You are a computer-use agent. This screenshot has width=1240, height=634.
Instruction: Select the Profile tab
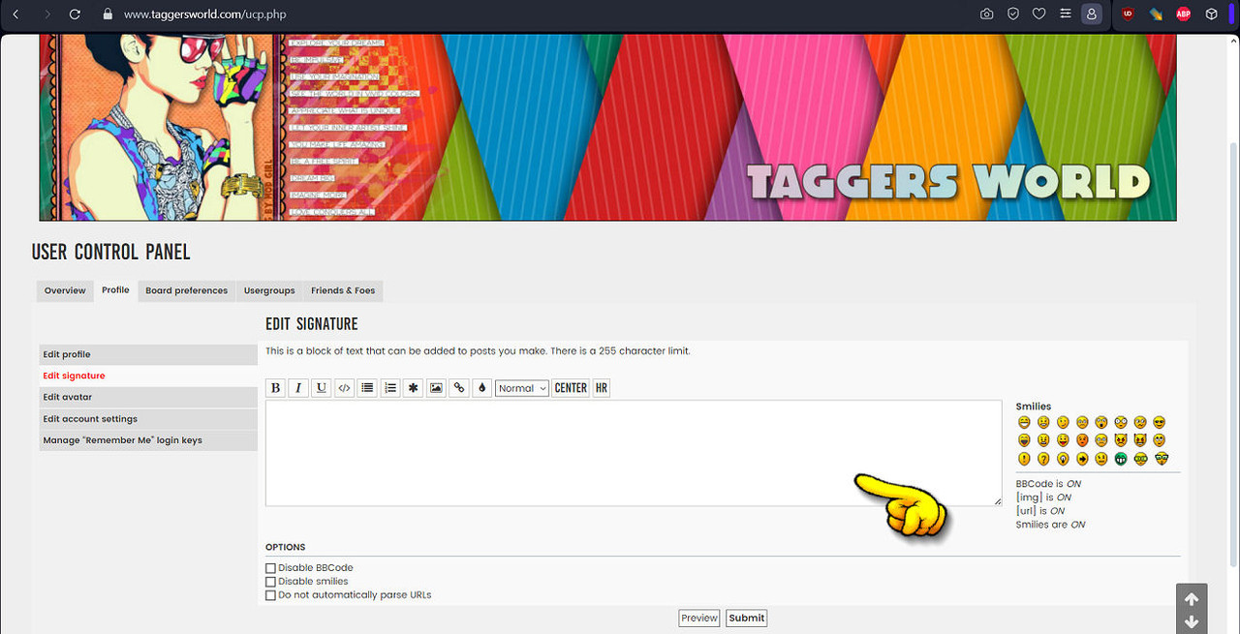tap(115, 290)
